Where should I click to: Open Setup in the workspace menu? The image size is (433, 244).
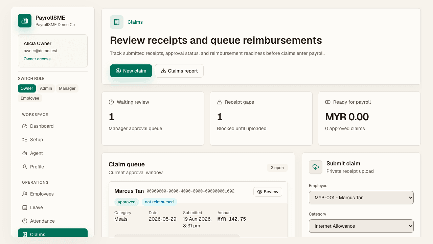(53, 140)
